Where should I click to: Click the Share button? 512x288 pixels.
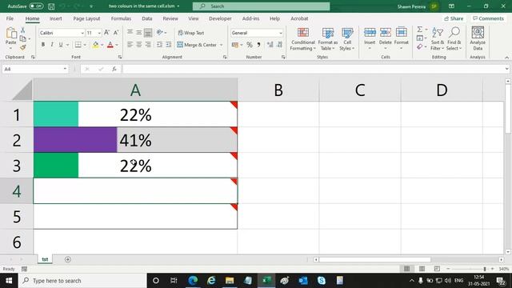pyautogui.click(x=454, y=18)
